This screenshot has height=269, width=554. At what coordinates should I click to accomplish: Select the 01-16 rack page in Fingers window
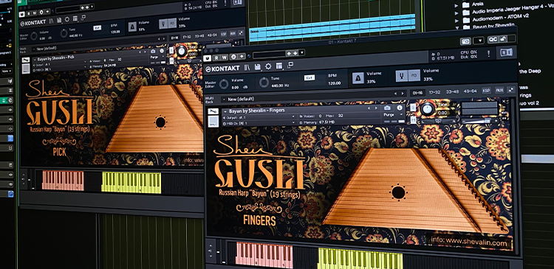[x=417, y=93]
